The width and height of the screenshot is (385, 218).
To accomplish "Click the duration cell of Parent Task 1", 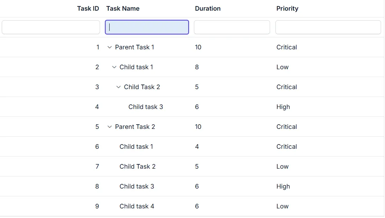I will click(198, 47).
